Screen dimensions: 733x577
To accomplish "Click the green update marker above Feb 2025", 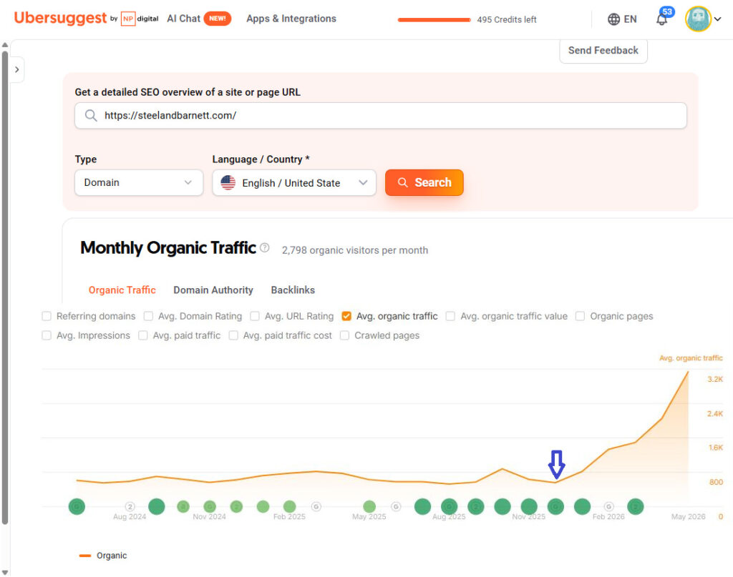I will pos(289,506).
